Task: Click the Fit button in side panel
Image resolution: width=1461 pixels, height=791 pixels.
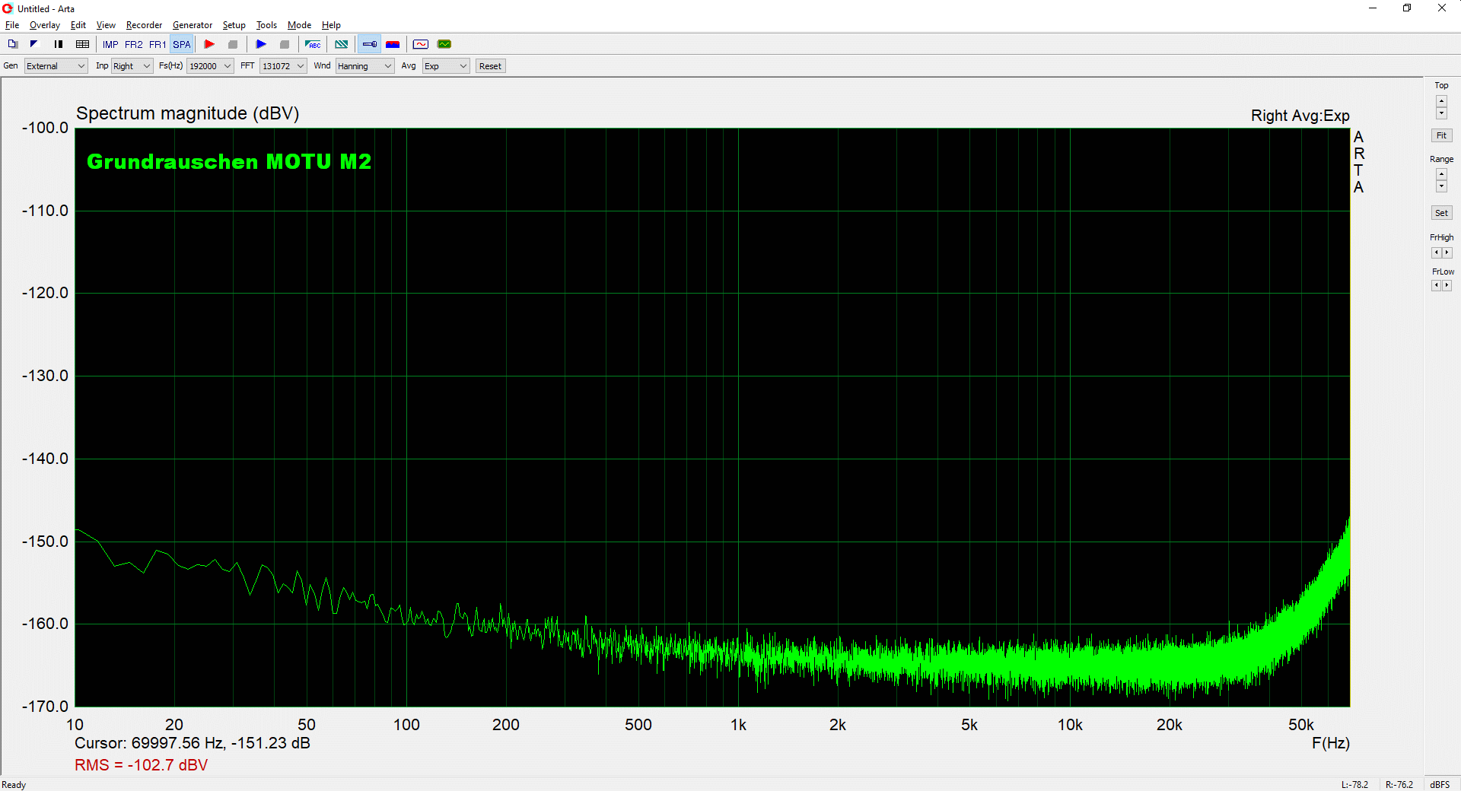Action: coord(1441,135)
